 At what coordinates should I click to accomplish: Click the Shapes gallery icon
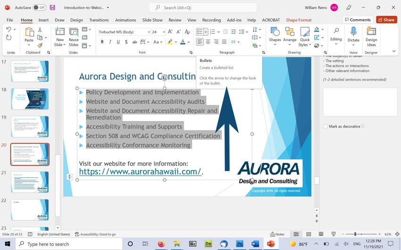275,32
